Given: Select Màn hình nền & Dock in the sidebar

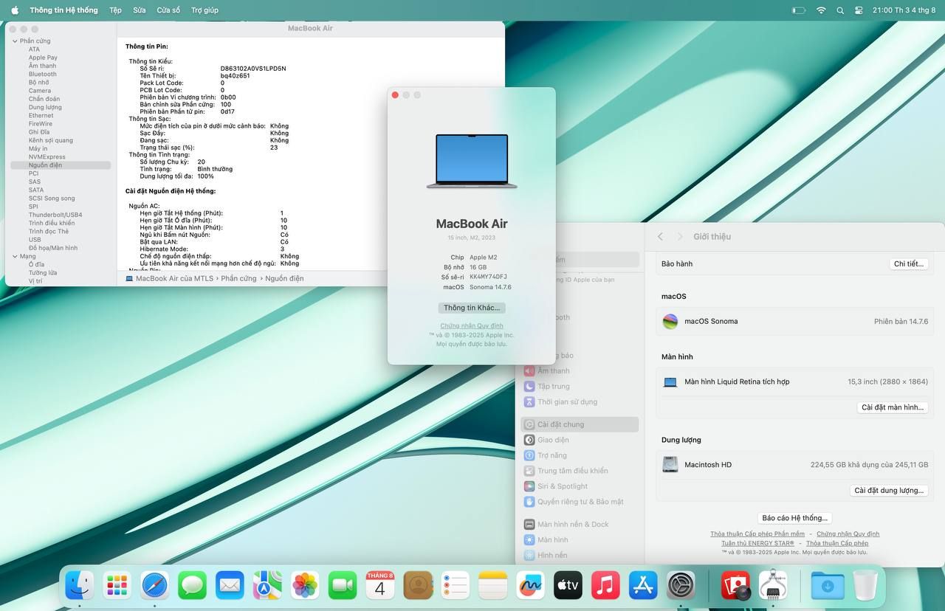Looking at the screenshot, I should [580, 525].
